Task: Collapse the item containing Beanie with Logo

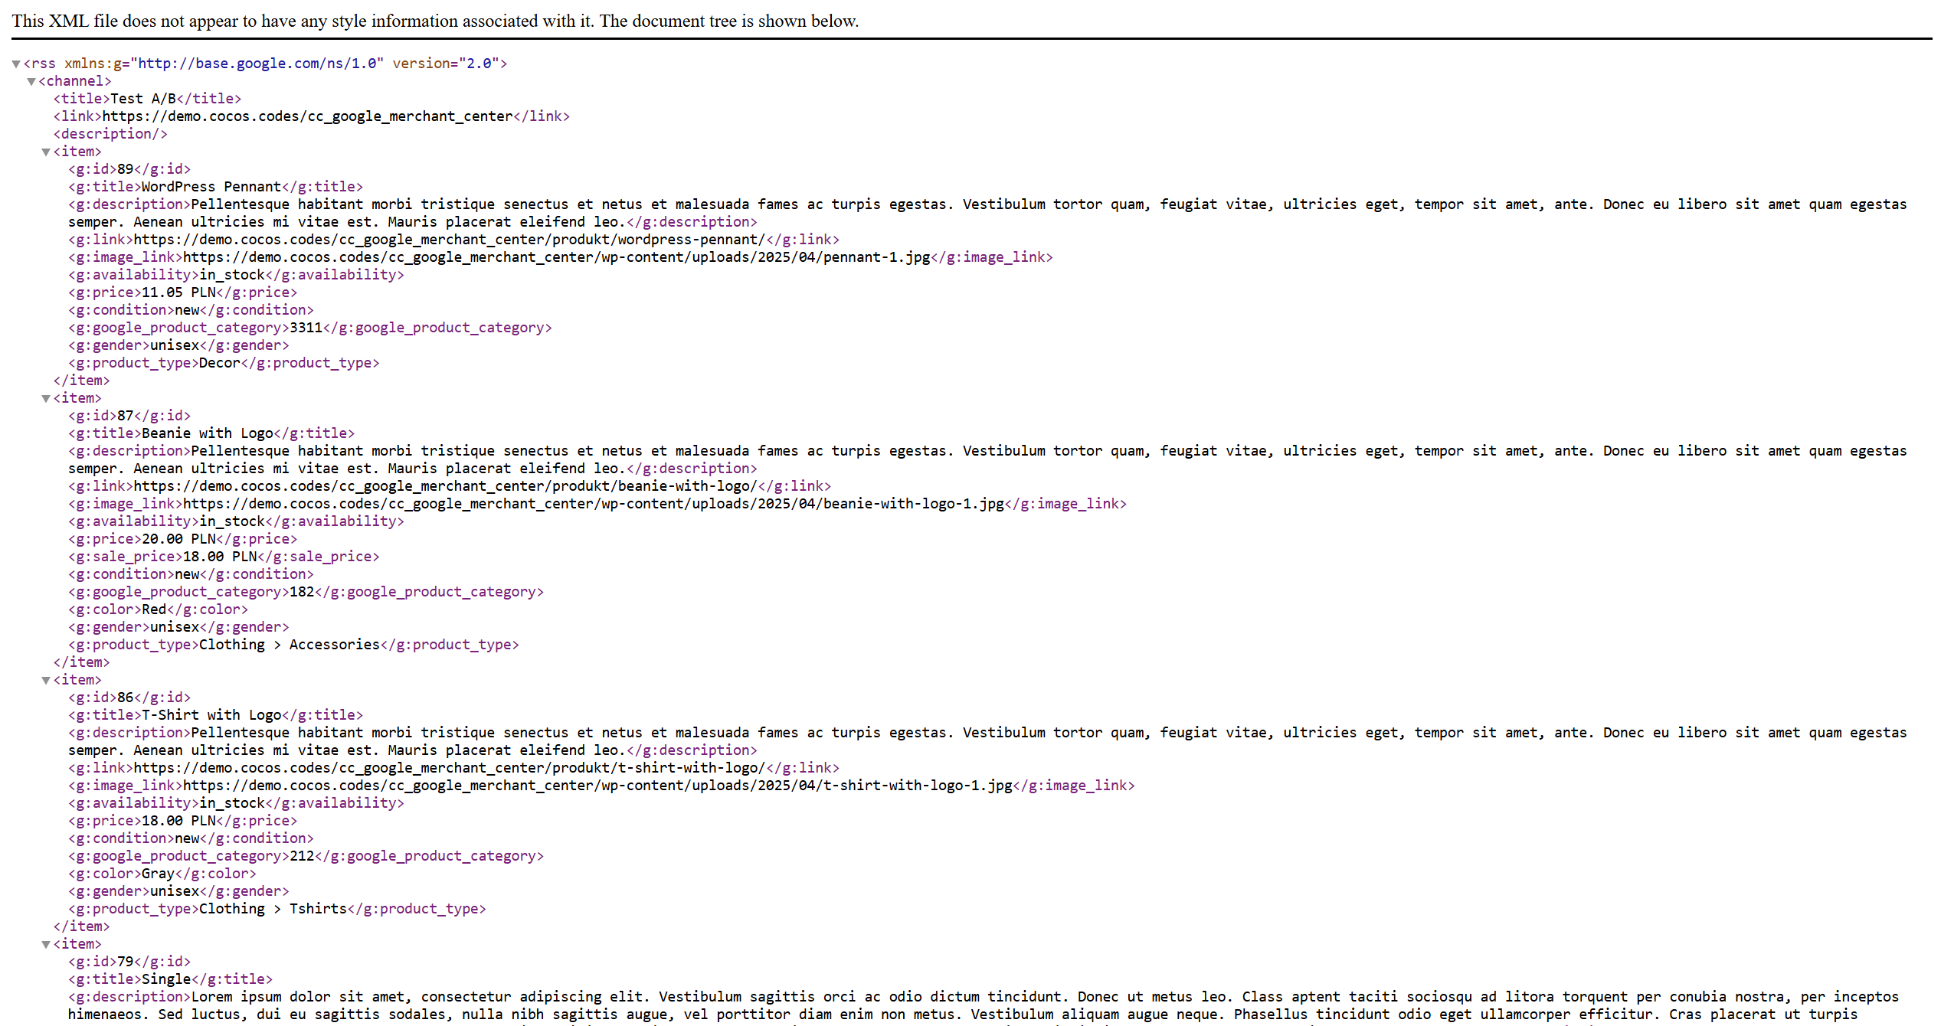Action: pos(46,399)
